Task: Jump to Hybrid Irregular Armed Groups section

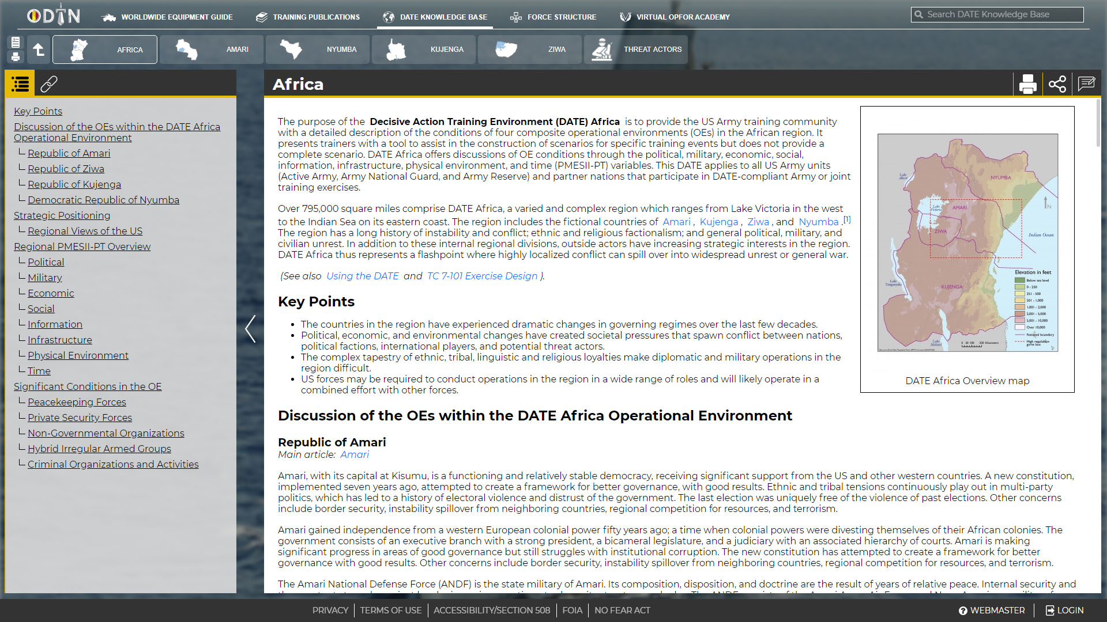Action: [x=99, y=449]
